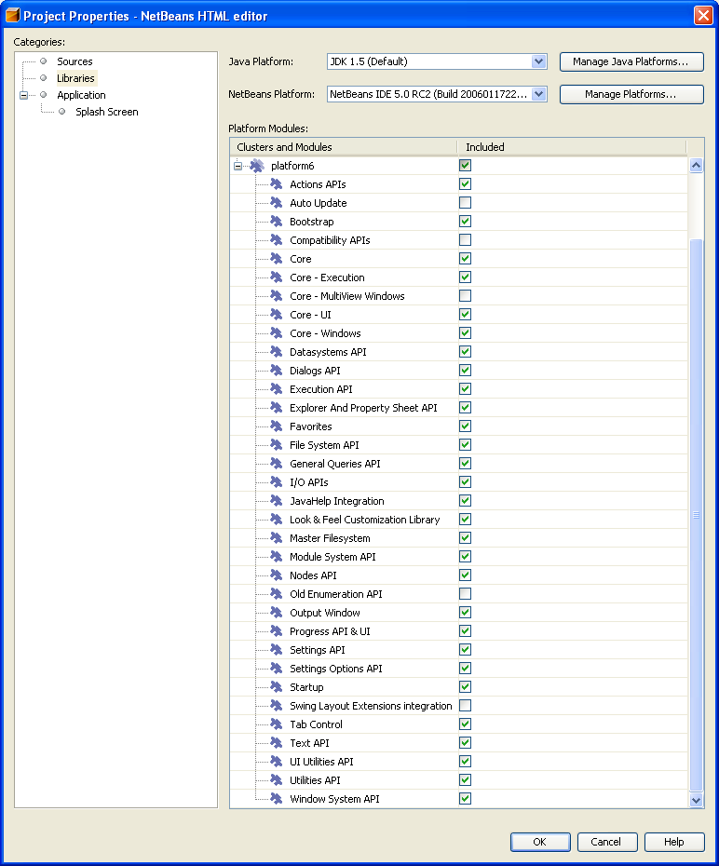Click the Actions APIs module icon
719x866 pixels.
click(276, 184)
